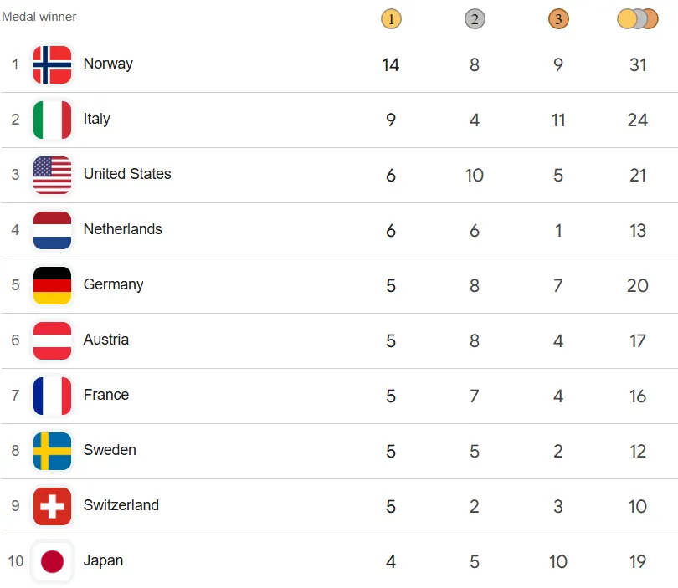
Task: Click the Germany flag icon
Action: [52, 285]
